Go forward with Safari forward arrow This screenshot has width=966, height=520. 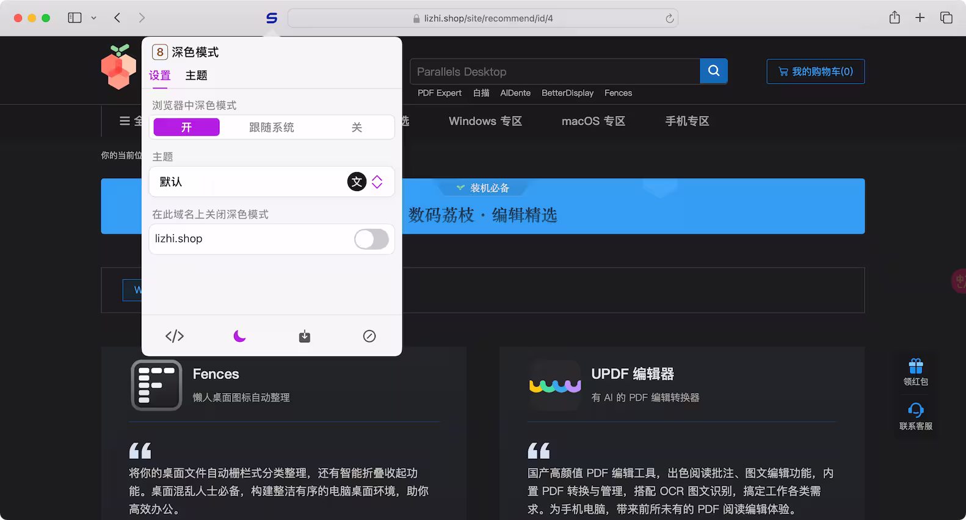142,18
